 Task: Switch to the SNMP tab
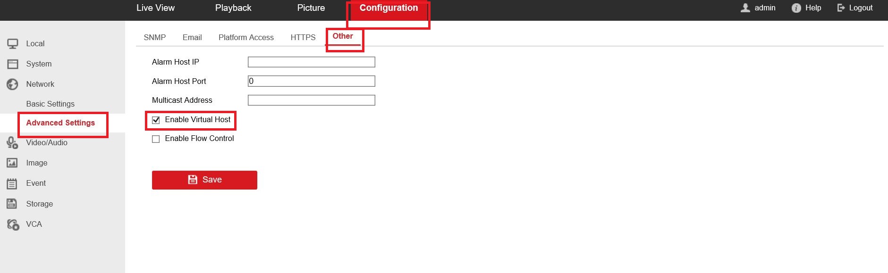click(x=154, y=37)
